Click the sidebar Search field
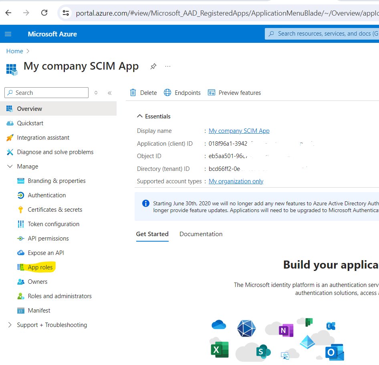The height and width of the screenshot is (365, 379). 46,93
